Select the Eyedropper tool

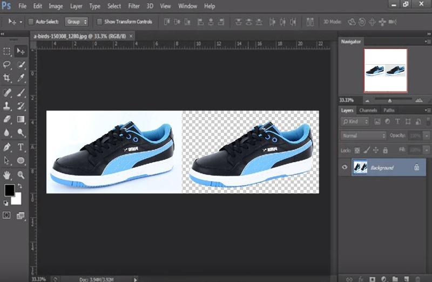point(21,78)
